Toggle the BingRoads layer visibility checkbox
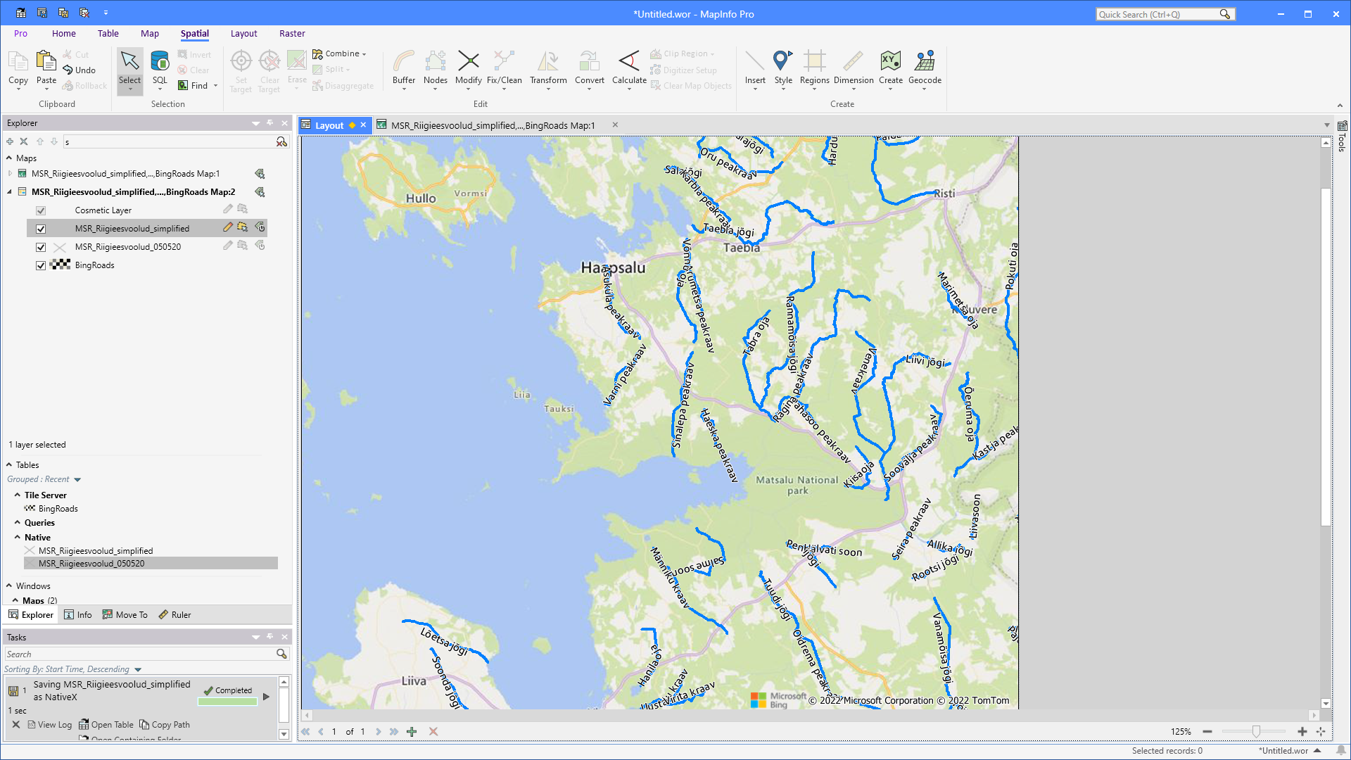The width and height of the screenshot is (1351, 760). click(41, 265)
